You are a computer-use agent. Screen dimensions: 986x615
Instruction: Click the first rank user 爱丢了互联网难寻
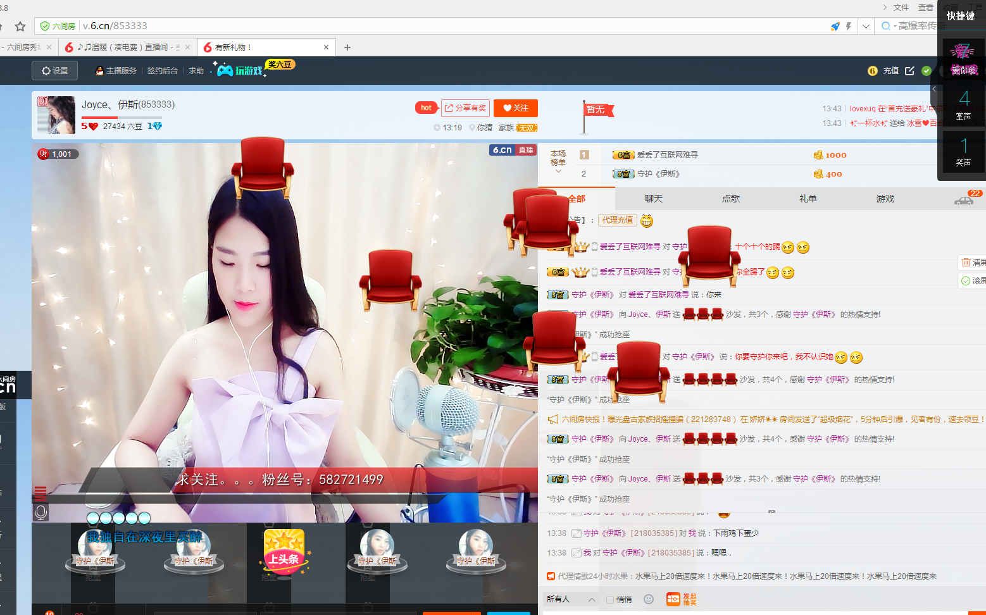point(667,155)
